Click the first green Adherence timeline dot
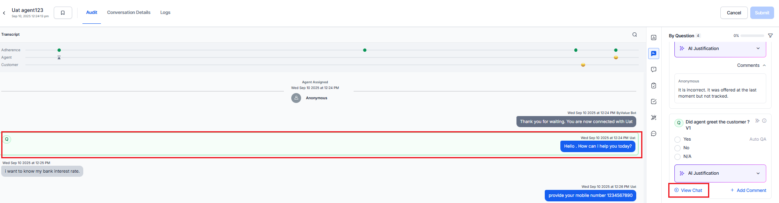Viewport: 779px width, 203px height. pos(59,50)
